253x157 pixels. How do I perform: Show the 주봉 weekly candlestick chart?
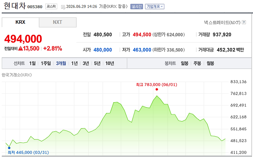click(x=197, y=63)
